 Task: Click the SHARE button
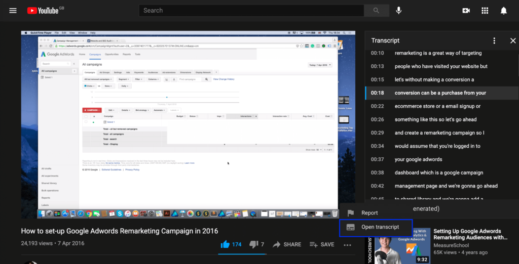(287, 244)
